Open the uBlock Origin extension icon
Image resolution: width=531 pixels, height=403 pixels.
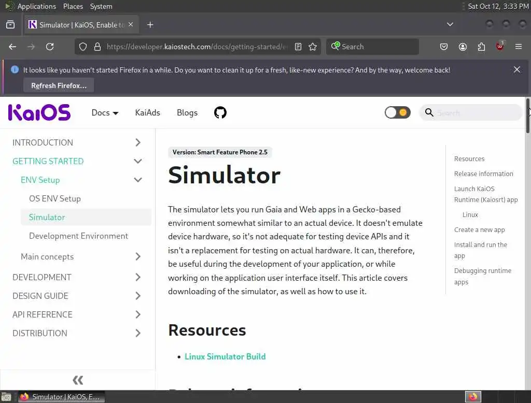click(500, 46)
